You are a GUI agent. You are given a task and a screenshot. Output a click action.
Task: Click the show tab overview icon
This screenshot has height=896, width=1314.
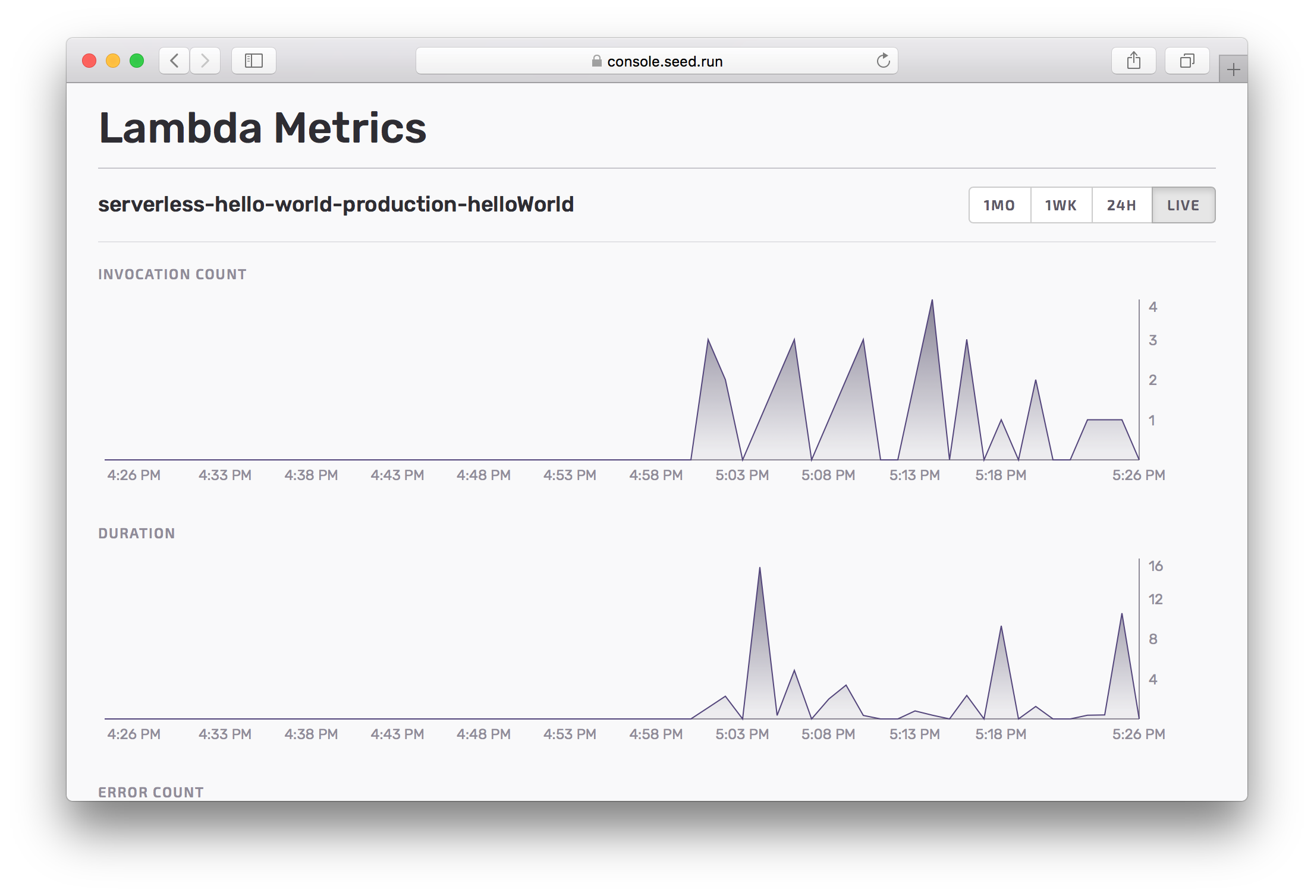point(1187,61)
